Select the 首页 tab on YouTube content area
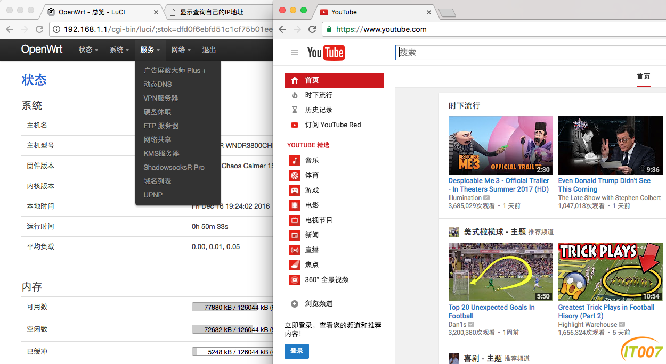Image resolution: width=666 pixels, height=364 pixels. click(x=644, y=77)
